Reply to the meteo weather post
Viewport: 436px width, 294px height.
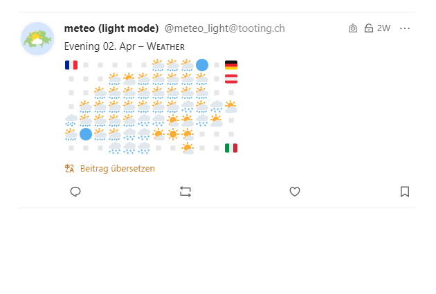(x=76, y=192)
